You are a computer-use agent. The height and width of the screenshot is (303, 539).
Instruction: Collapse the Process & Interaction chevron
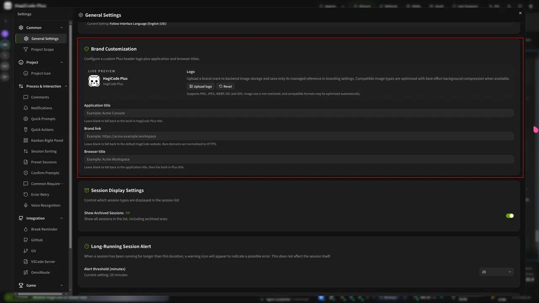65,86
